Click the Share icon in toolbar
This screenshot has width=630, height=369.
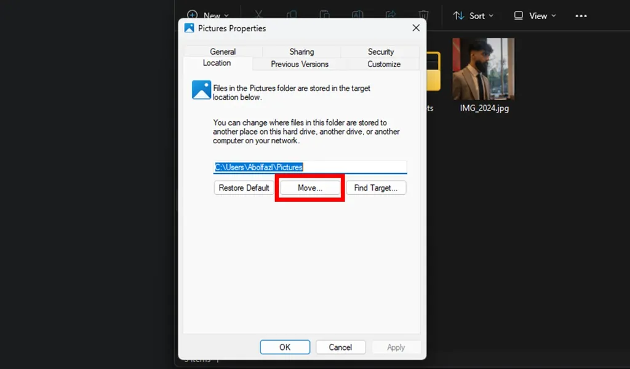(390, 15)
